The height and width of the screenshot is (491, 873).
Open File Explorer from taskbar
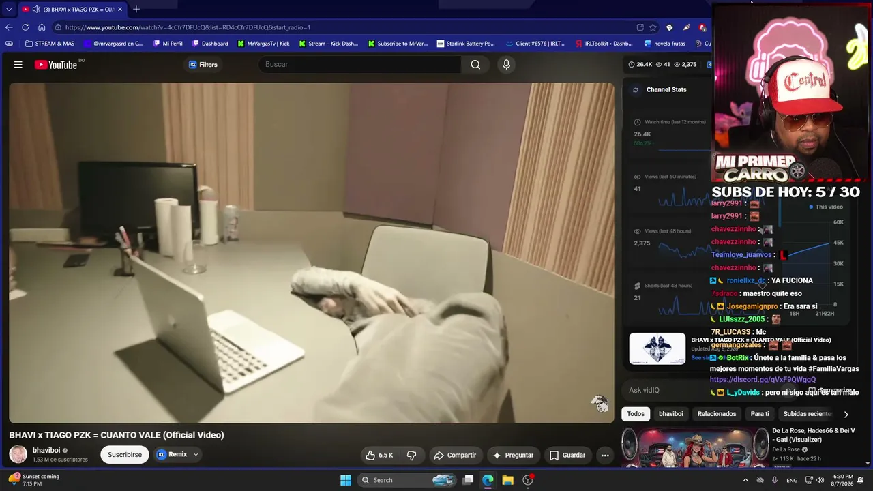point(507,480)
